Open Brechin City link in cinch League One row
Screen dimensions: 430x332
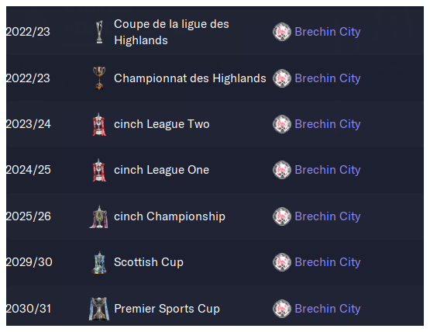click(x=328, y=170)
